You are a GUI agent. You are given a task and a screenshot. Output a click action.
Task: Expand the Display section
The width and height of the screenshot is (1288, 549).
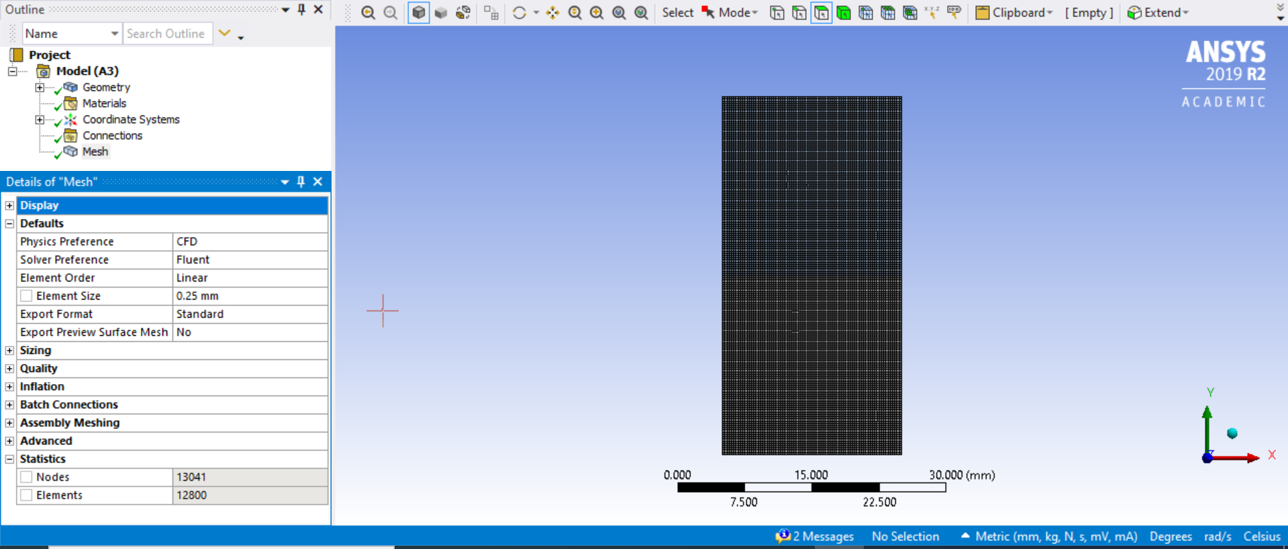(9, 205)
